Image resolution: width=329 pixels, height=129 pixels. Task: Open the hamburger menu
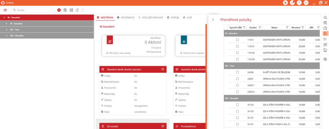(5, 10)
